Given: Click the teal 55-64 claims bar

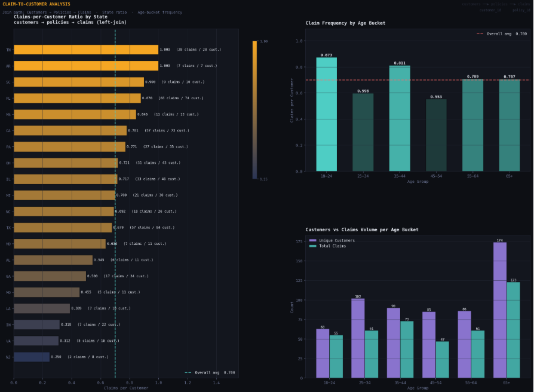Looking at the screenshot, I should 478,354.
